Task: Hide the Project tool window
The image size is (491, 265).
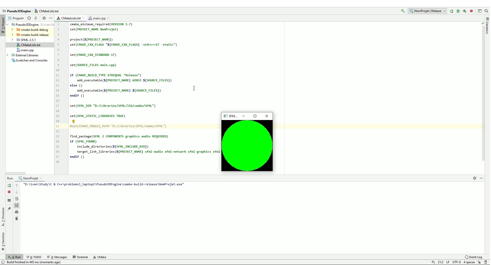Action: pyautogui.click(x=51, y=18)
